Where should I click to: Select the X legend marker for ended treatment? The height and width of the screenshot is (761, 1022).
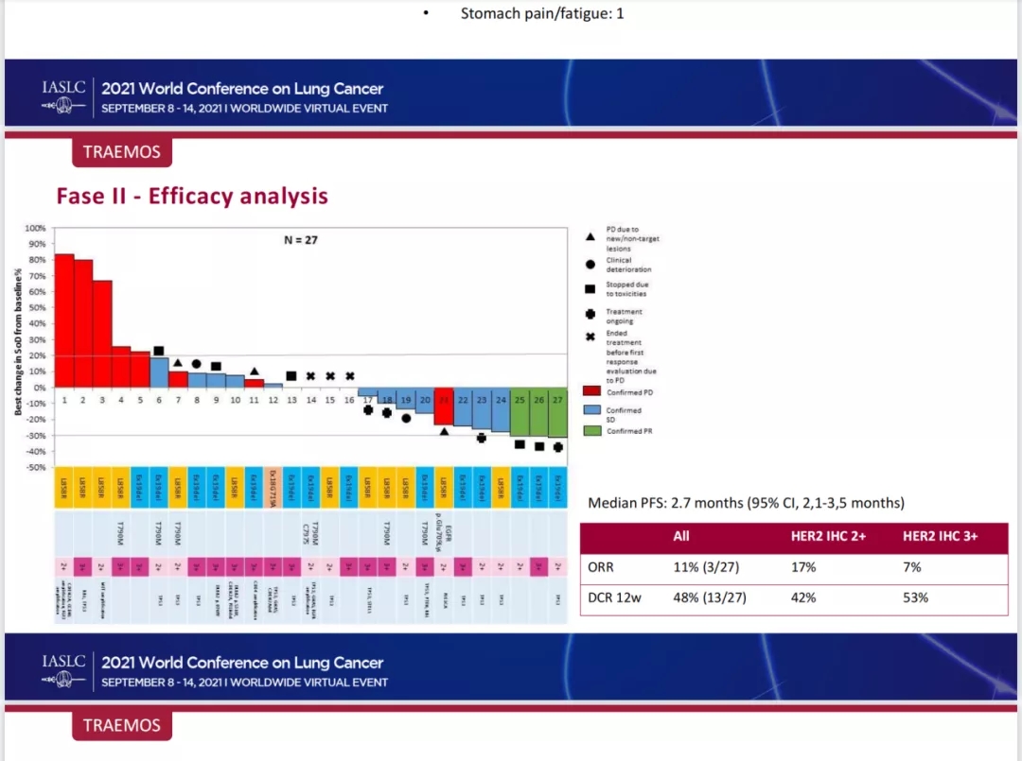(590, 337)
